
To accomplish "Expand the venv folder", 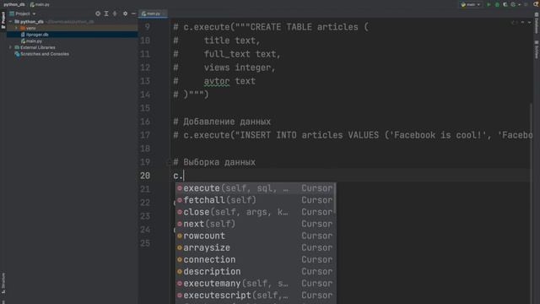I will (16, 28).
